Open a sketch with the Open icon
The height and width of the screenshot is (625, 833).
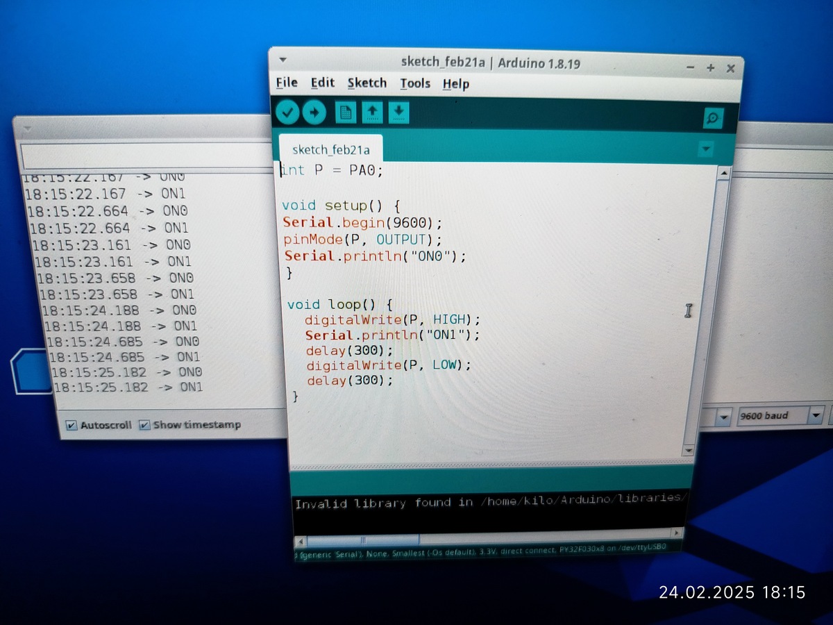(x=373, y=112)
